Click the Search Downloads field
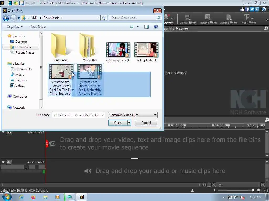Screen dimensions: 269x201 tap(135, 18)
